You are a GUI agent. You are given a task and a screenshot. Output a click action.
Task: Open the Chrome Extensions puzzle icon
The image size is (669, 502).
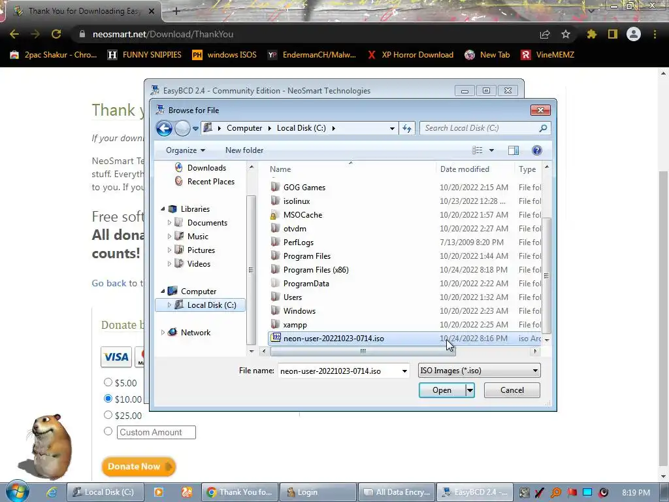tap(591, 34)
